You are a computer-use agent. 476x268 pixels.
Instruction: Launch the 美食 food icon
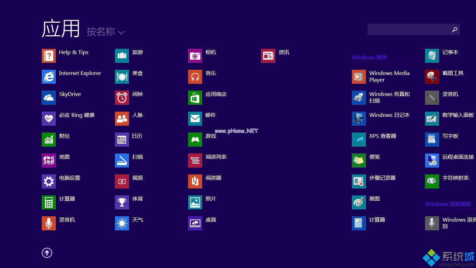pyautogui.click(x=122, y=77)
